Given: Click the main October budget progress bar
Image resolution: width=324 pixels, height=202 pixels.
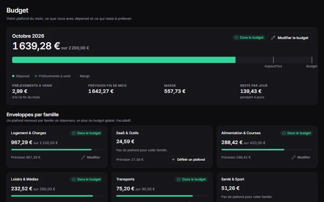Looking at the screenshot, I should tap(162, 60).
